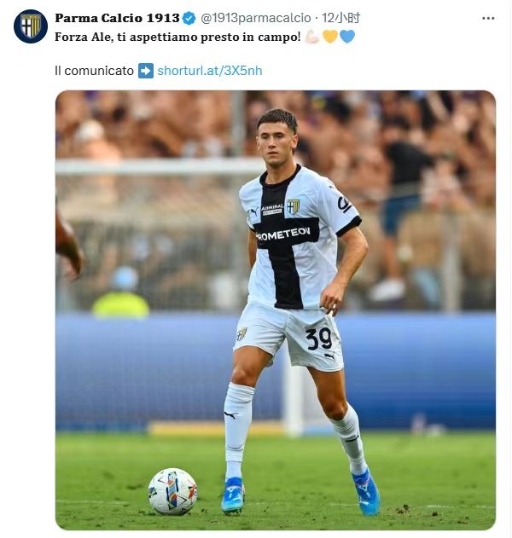Click the blue heart emoji
This screenshot has height=538, width=512.
pyautogui.click(x=347, y=37)
